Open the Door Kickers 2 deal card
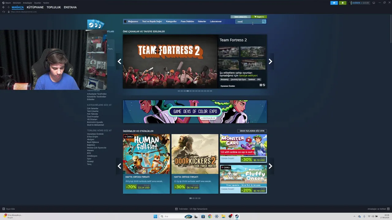 click(x=195, y=164)
